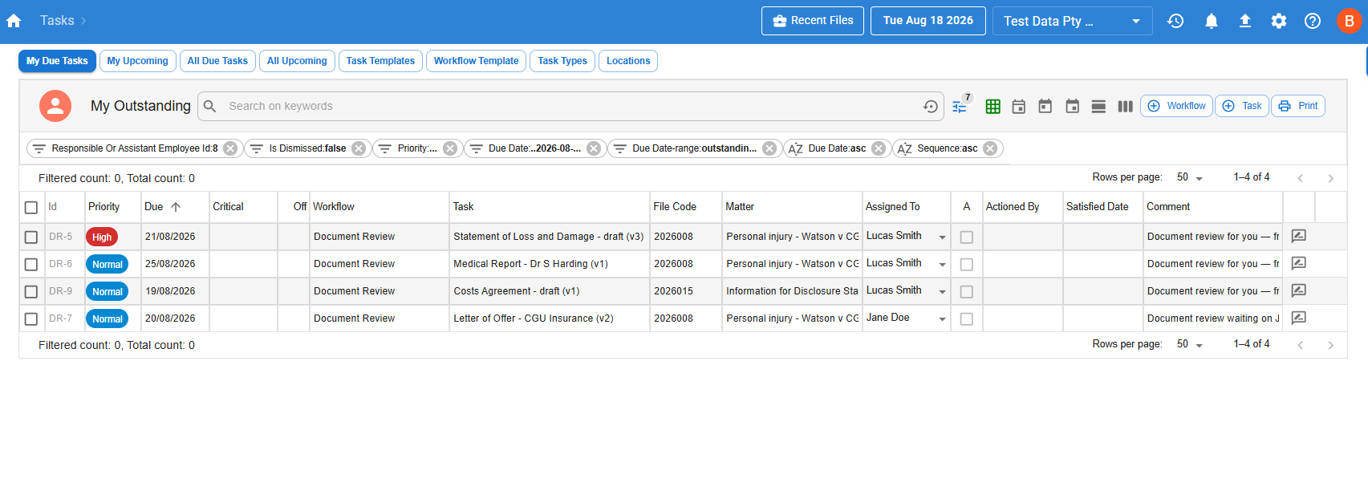
Task: Open the history clock icon in header
Action: pyautogui.click(x=1175, y=21)
